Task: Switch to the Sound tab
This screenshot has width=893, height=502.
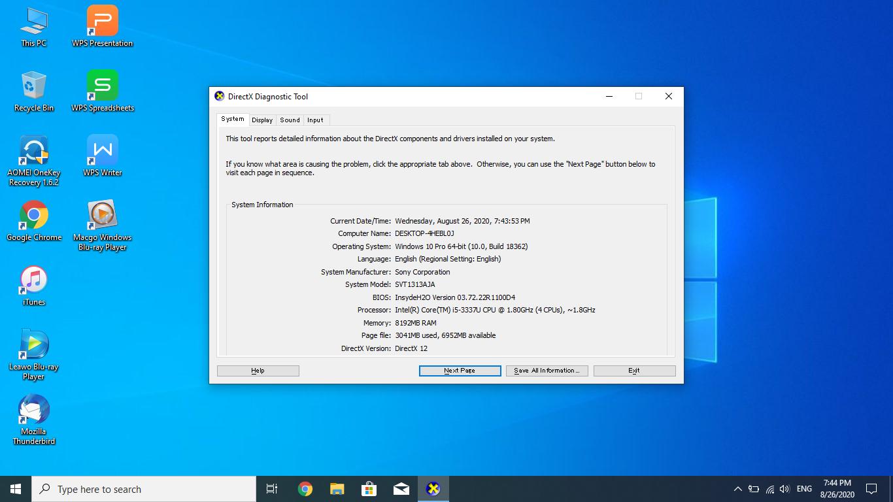Action: (290, 120)
